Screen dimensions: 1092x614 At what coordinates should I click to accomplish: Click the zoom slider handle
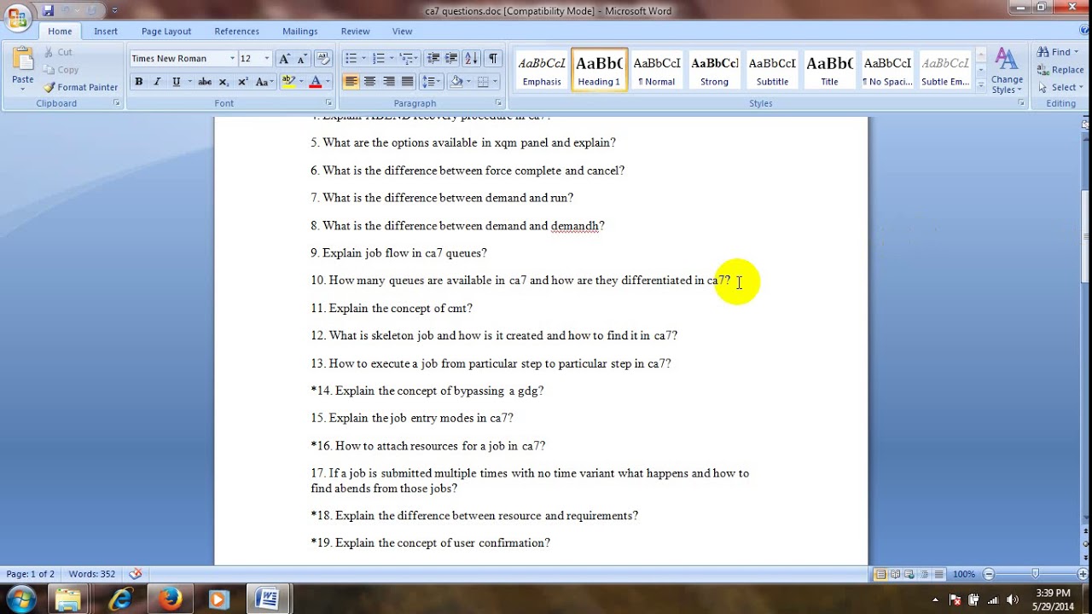1035,574
